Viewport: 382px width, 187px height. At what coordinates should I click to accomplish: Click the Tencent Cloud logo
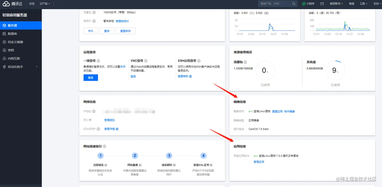click(x=13, y=4)
